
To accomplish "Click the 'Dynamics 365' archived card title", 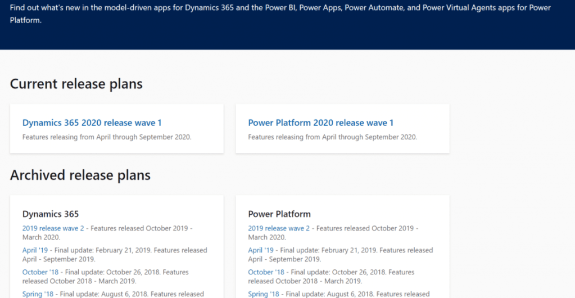I will [x=51, y=214].
